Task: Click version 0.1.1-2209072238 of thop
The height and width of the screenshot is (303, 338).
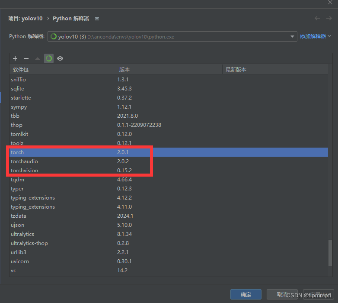Action: click(139, 125)
